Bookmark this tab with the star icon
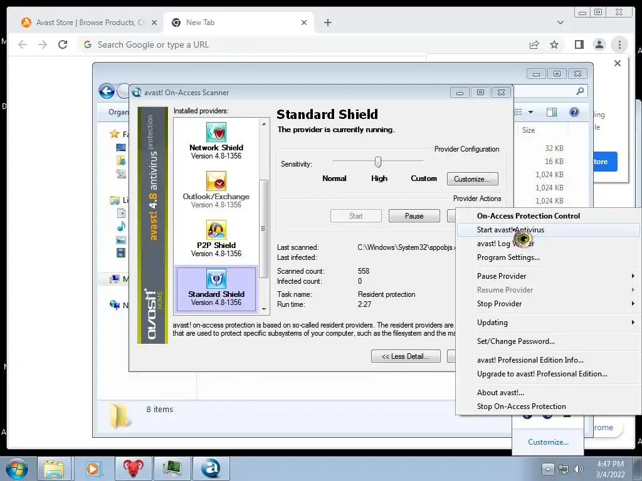 click(554, 44)
